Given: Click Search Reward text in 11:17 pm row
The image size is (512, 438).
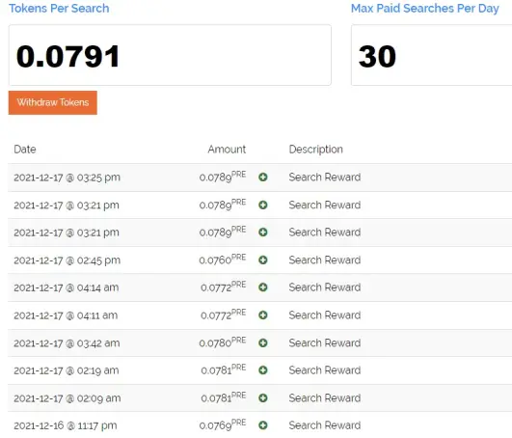Looking at the screenshot, I should pos(325,425).
